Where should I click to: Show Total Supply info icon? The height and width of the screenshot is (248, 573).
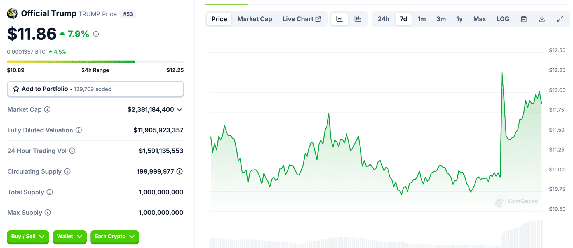(50, 192)
